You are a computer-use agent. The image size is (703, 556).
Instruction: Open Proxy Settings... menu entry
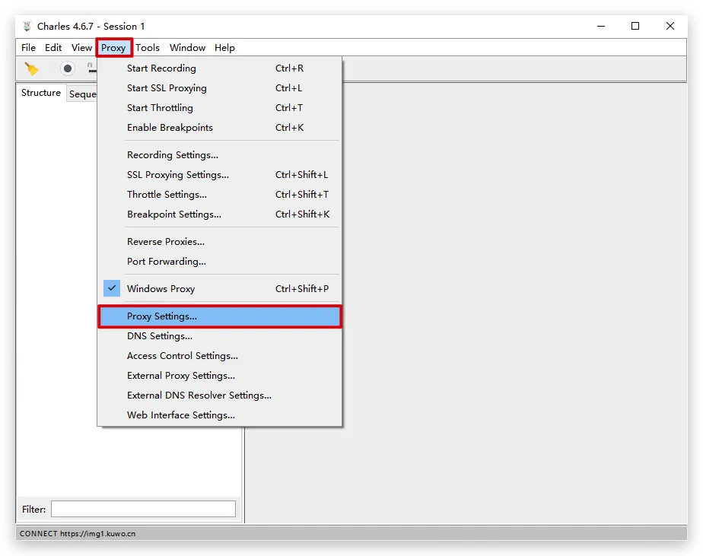coord(162,316)
